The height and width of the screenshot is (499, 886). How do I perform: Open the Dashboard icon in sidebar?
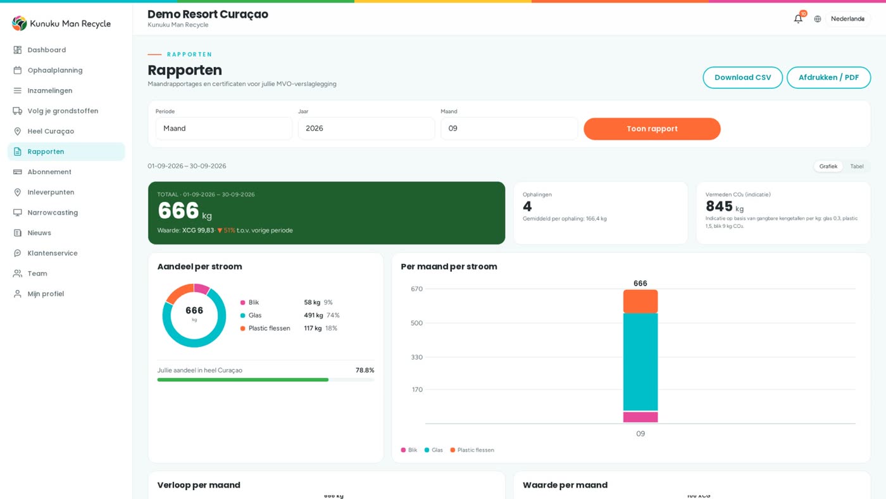click(x=18, y=50)
